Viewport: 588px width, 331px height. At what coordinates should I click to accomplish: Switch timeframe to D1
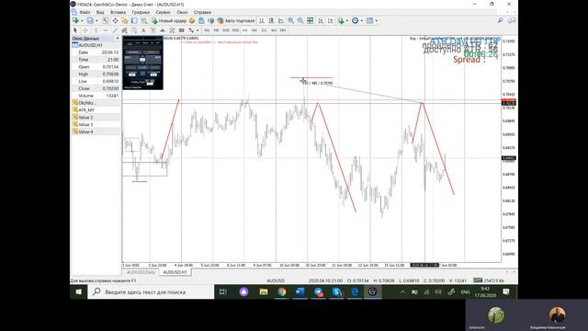[x=264, y=30]
